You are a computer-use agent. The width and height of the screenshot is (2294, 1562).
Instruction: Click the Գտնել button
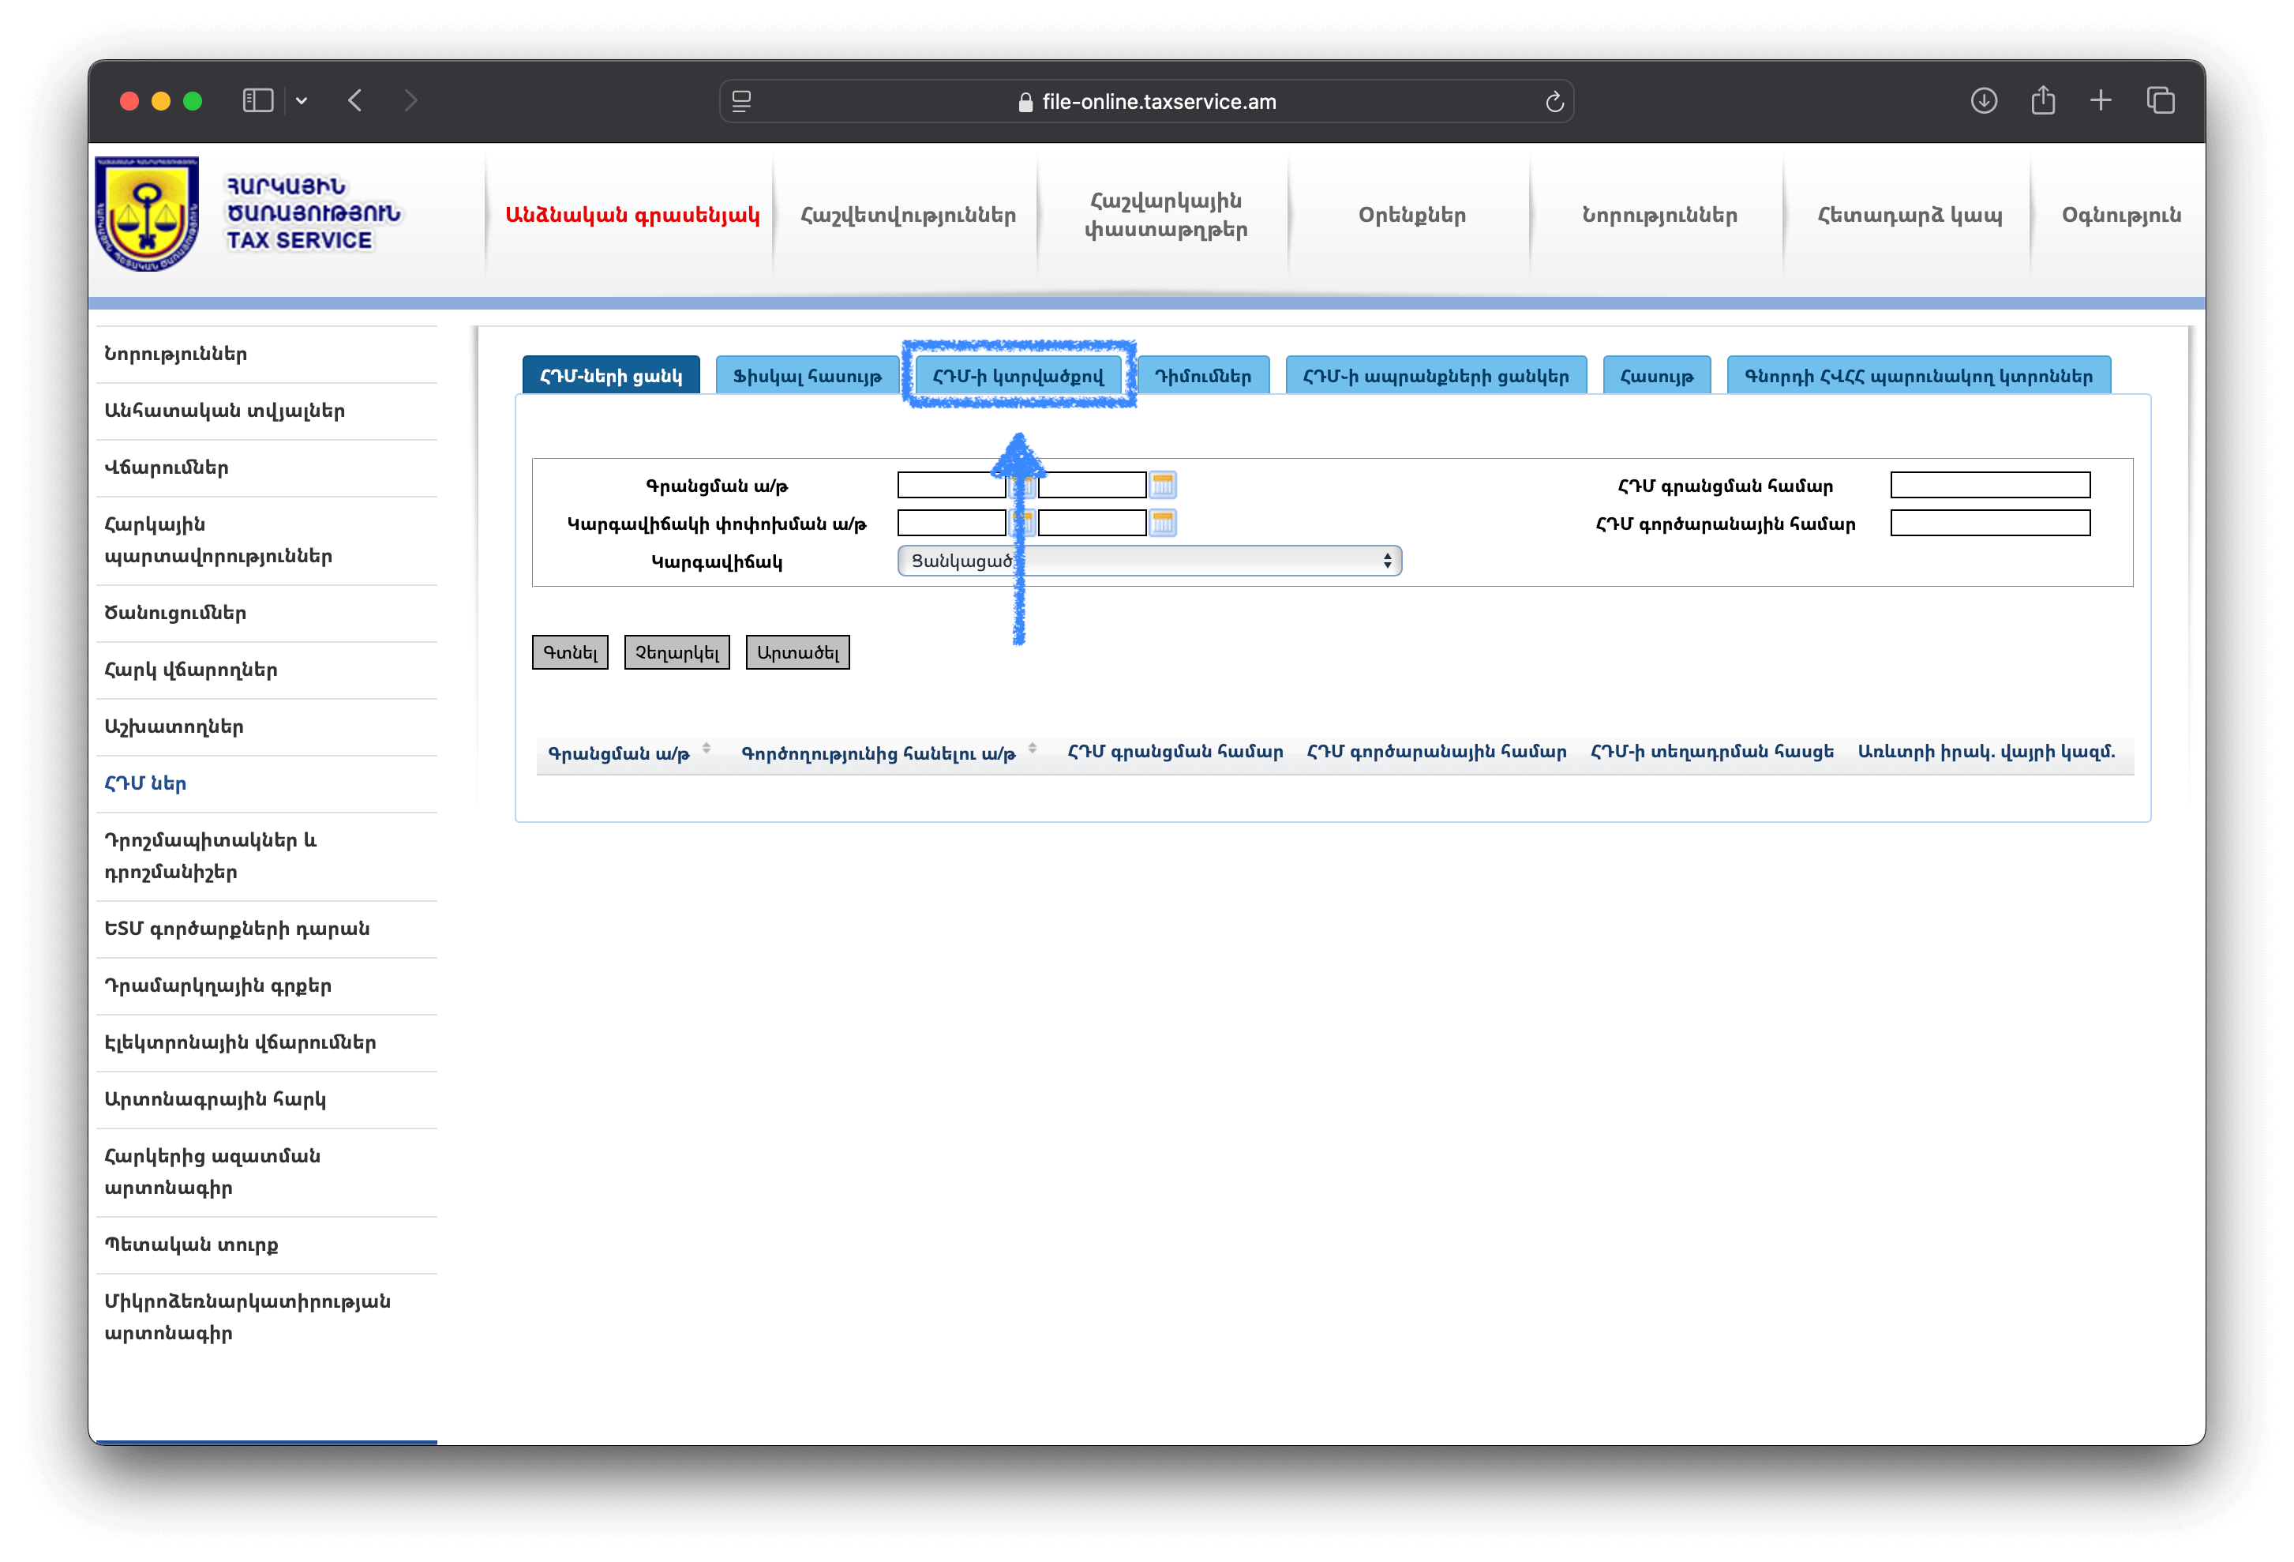pos(571,652)
